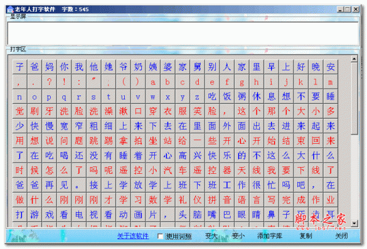The image size is (367, 249).
Task: Tap the 那 character key
Action: coord(272,111)
